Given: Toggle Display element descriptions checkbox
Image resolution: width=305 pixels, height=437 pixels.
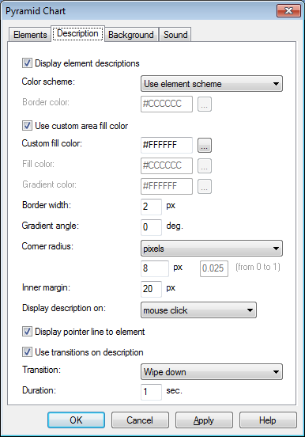Looking at the screenshot, I should tap(27, 63).
